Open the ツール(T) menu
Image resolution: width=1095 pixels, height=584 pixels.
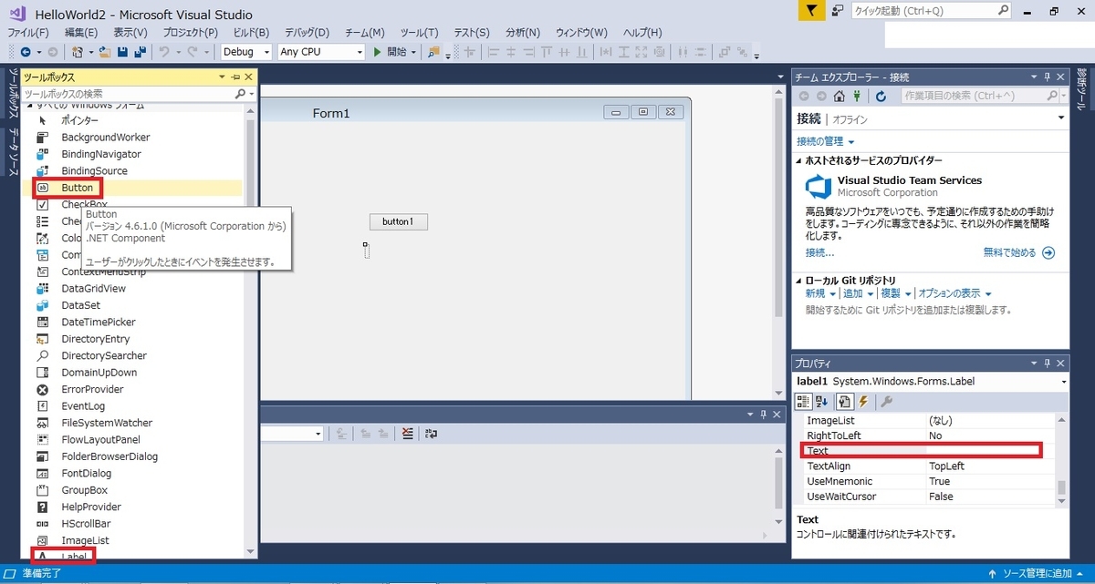[419, 32]
